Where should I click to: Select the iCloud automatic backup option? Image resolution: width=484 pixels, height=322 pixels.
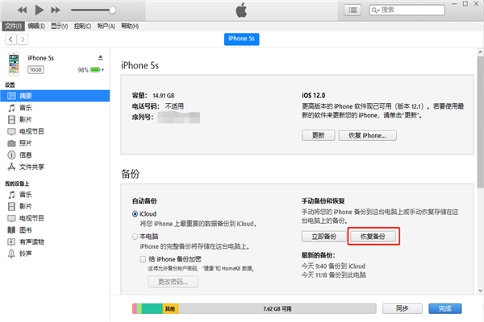[135, 213]
